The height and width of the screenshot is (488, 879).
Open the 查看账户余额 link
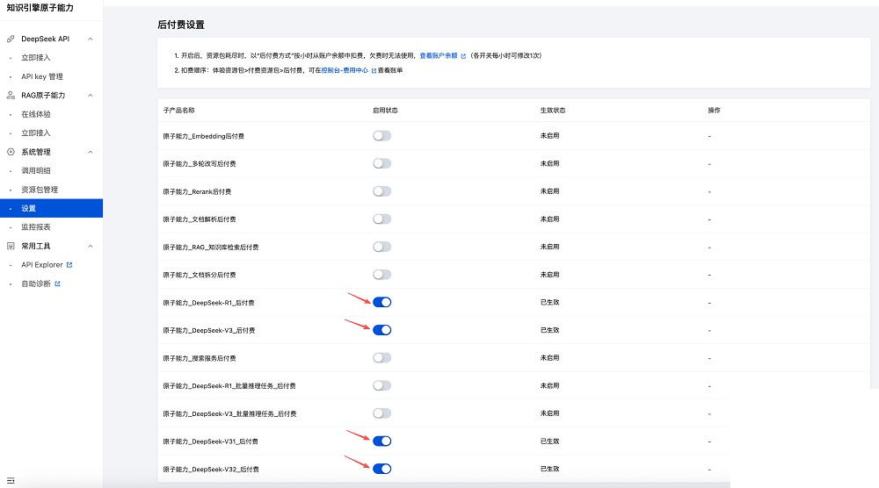click(x=438, y=55)
